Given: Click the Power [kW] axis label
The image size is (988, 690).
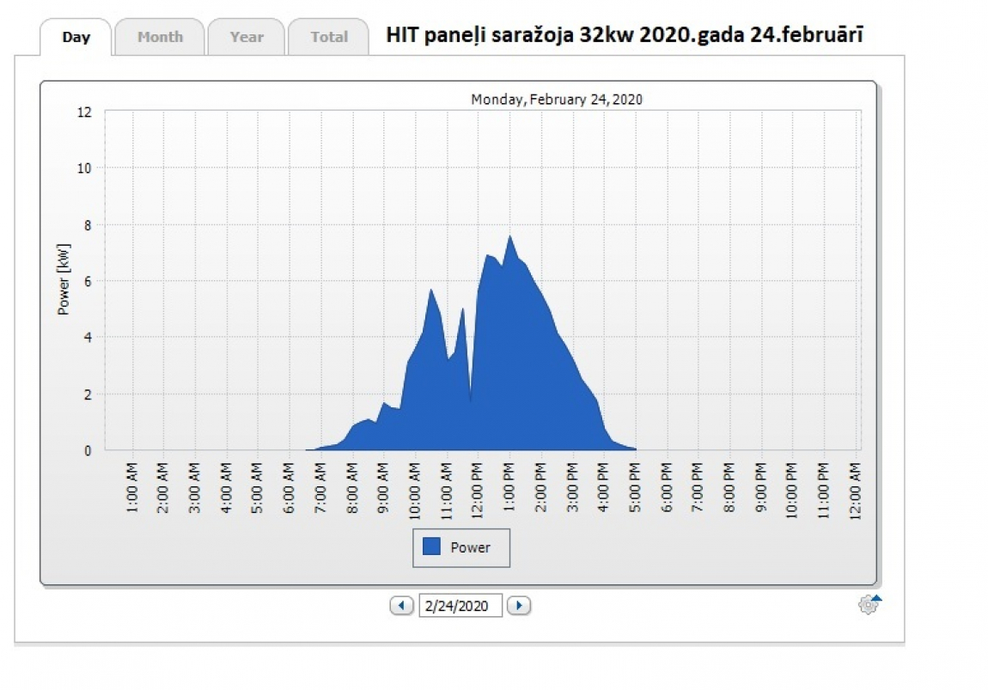Looking at the screenshot, I should 64,278.
